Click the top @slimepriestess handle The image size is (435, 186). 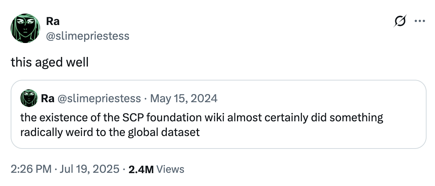(x=87, y=36)
